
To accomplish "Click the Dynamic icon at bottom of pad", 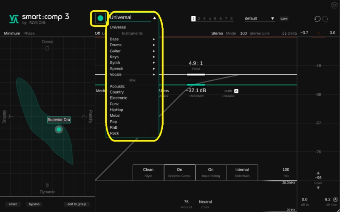I will pos(47,185).
